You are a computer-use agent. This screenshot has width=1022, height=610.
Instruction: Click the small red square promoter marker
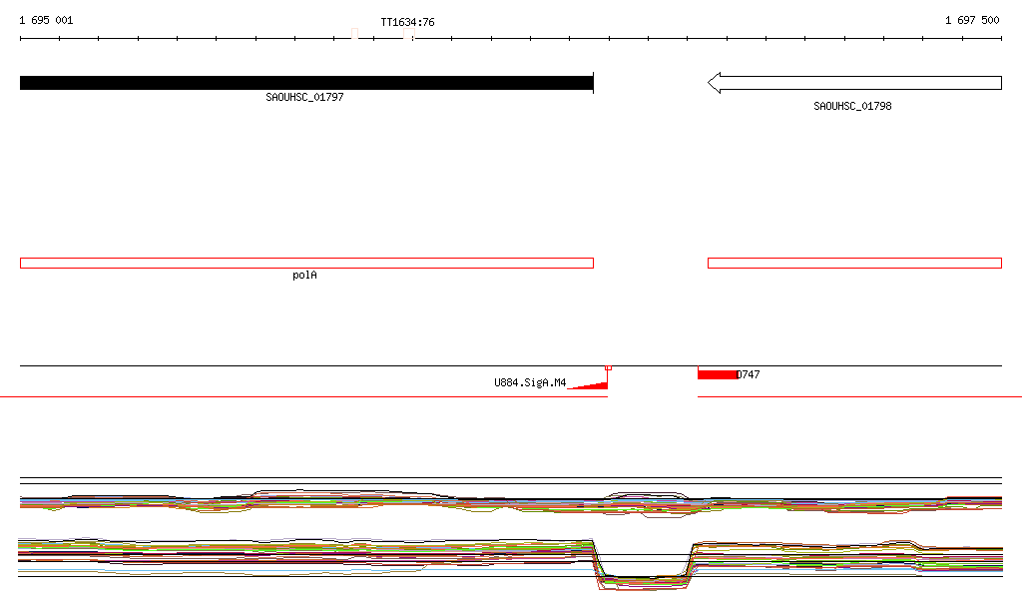[608, 368]
